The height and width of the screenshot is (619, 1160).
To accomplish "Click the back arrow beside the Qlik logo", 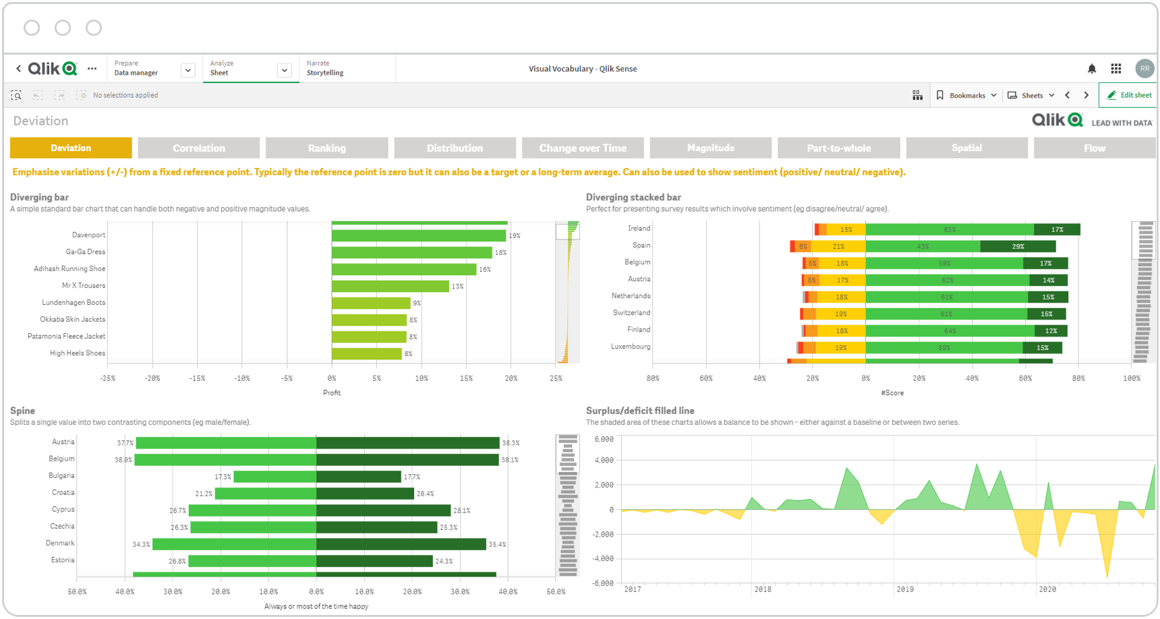I will pos(18,68).
